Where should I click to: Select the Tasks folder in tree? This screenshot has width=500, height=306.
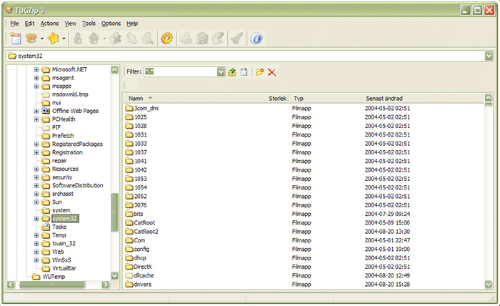coord(59,227)
